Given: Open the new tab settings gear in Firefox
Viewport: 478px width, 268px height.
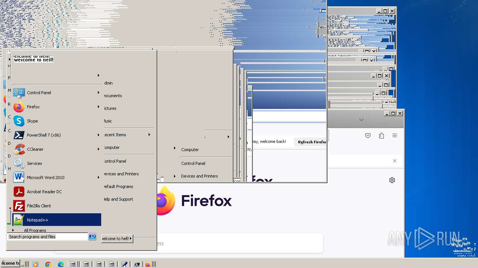Looking at the screenshot, I should point(392,180).
